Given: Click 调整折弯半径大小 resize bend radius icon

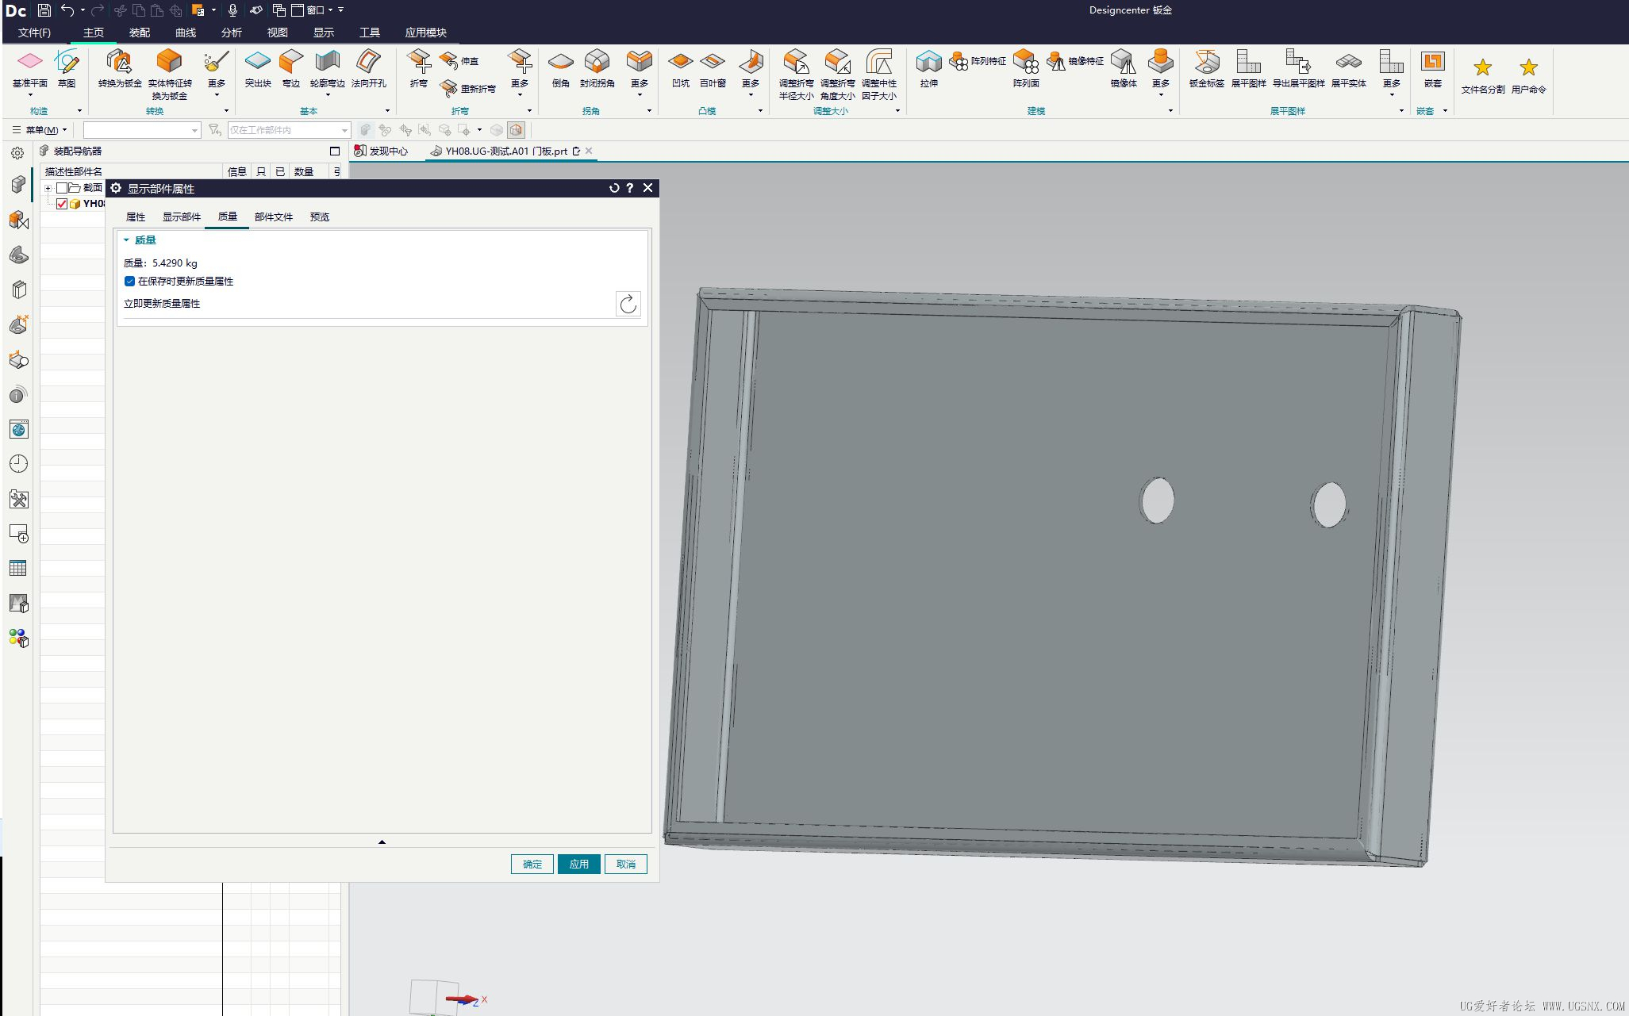Looking at the screenshot, I should click(x=796, y=74).
